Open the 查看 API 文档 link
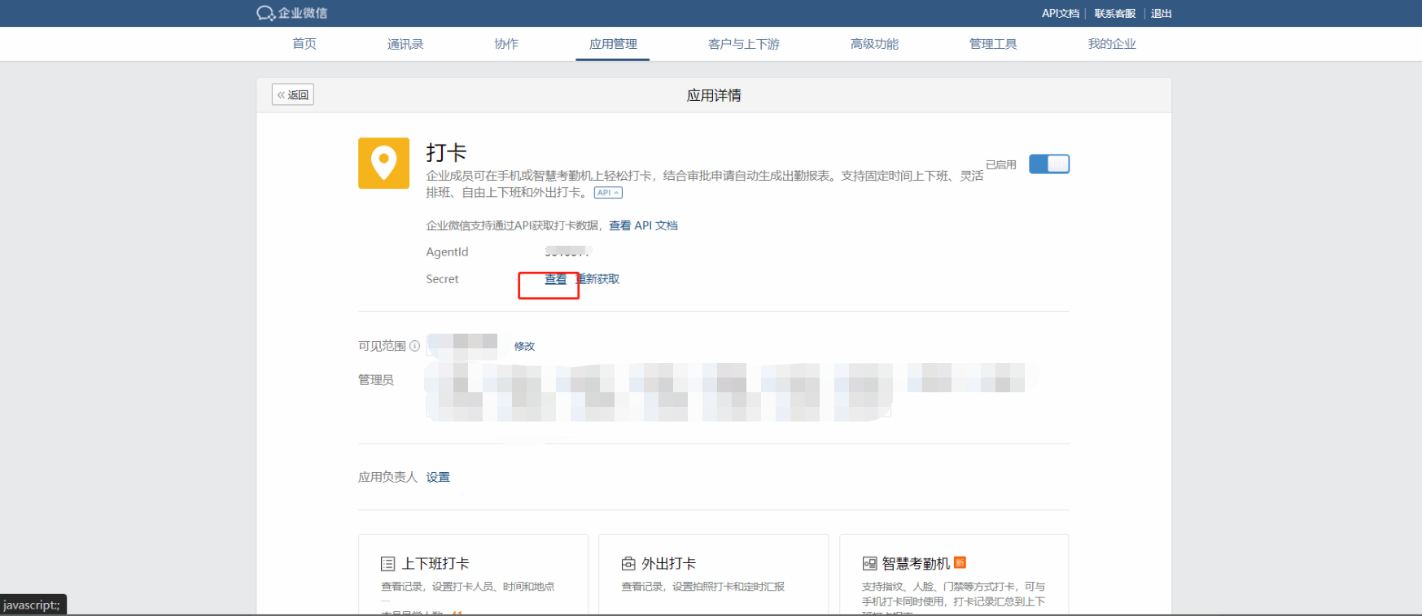1422x616 pixels. tap(643, 225)
